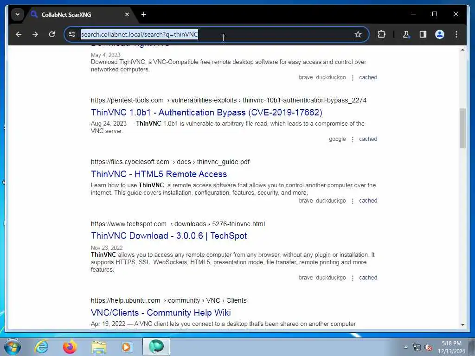Expand the tab search dropdown
Viewport: 475px width, 356px height.
click(x=18, y=14)
